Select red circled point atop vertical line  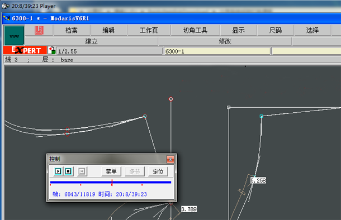tap(171, 99)
